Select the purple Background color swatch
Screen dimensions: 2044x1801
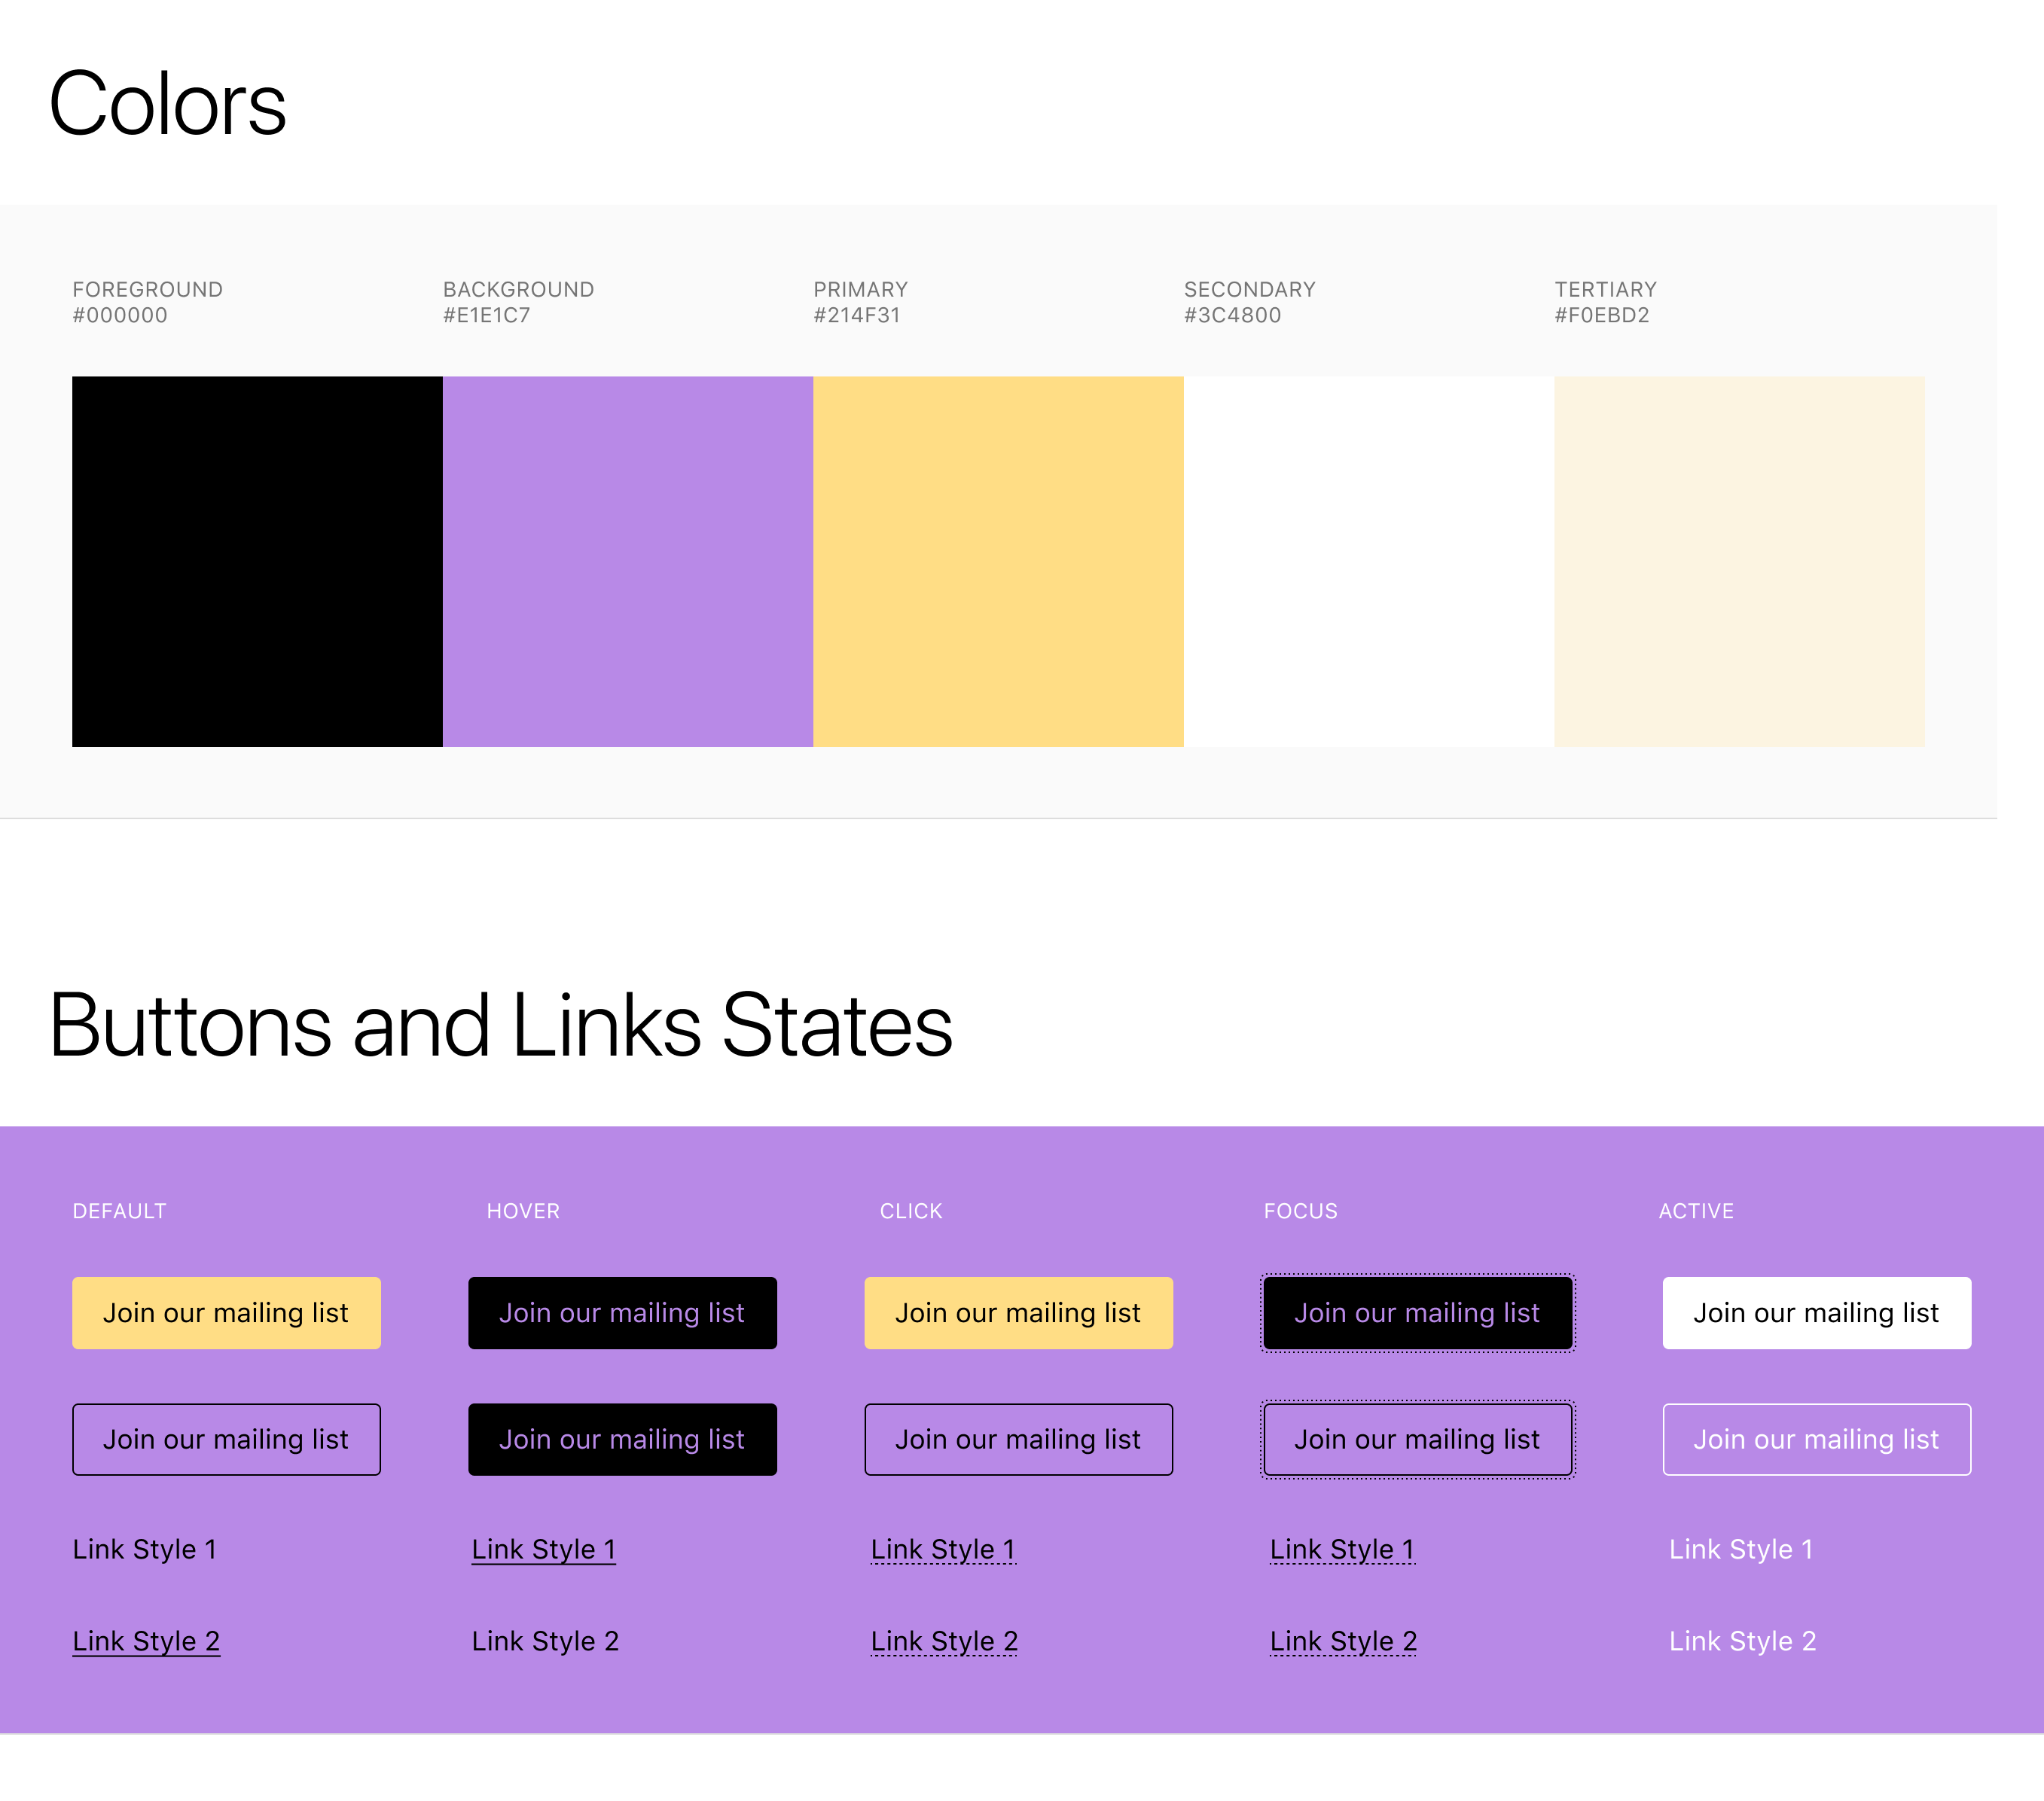[x=627, y=560]
